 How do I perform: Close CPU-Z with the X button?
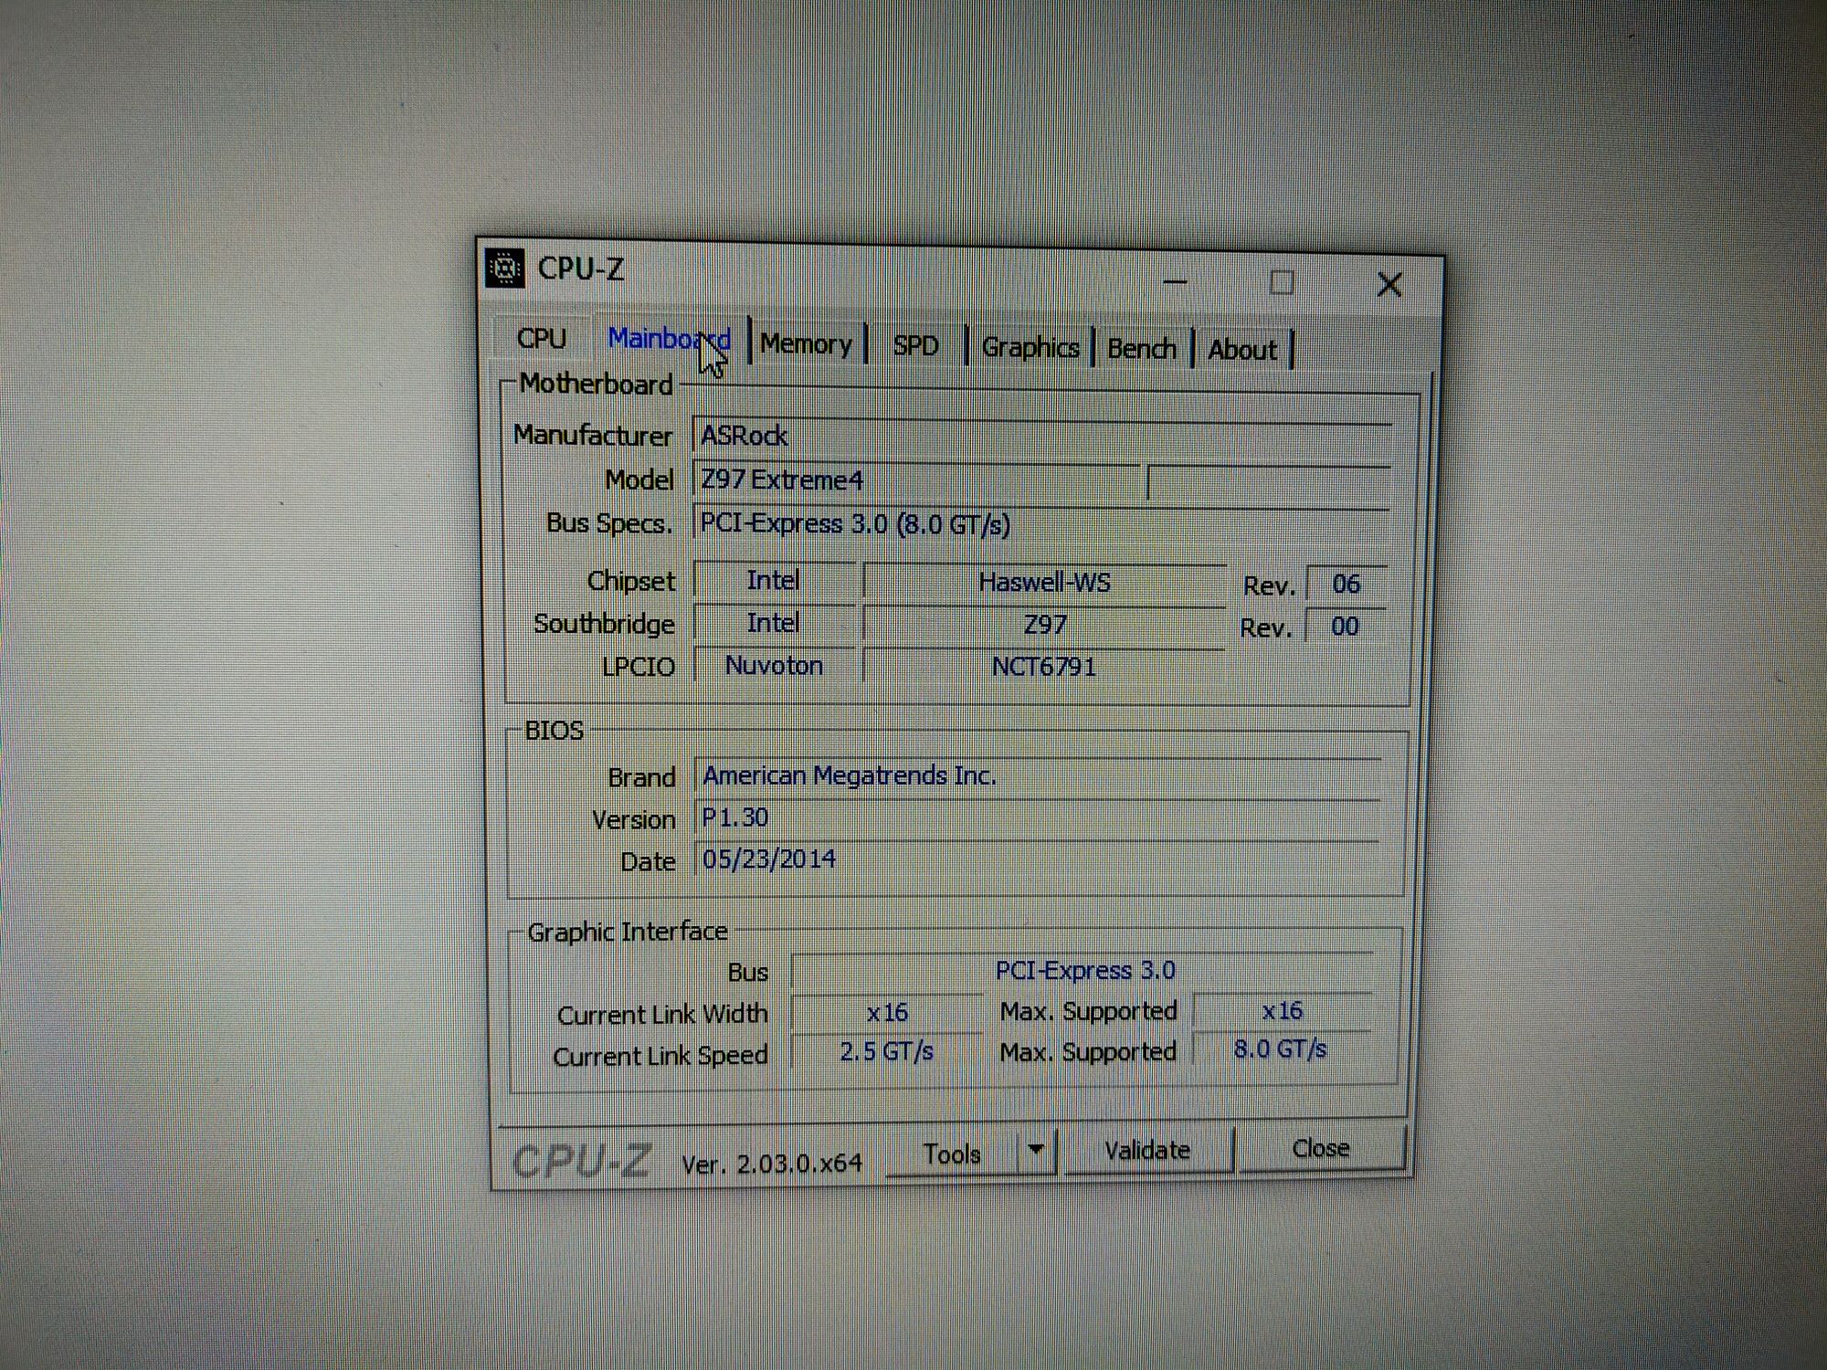click(1389, 285)
